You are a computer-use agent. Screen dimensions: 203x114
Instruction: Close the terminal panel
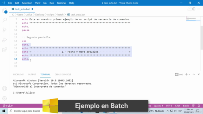pyautogui.click(x=199, y=74)
